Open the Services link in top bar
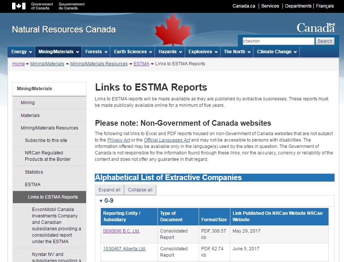Image resolution: width=344 pixels, height=262 pixels. 270,6
